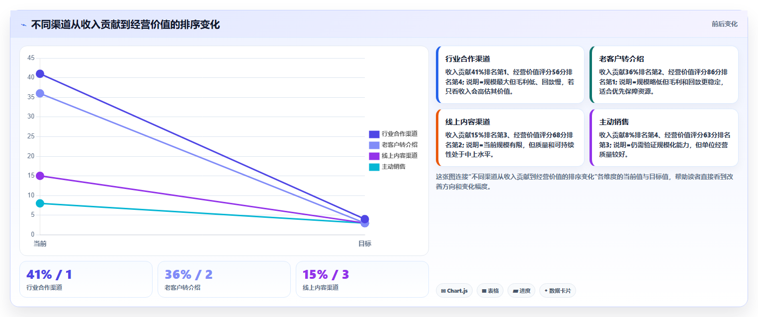Open the 36% / 2 stat card
The height and width of the screenshot is (317, 758).
pyautogui.click(x=224, y=279)
